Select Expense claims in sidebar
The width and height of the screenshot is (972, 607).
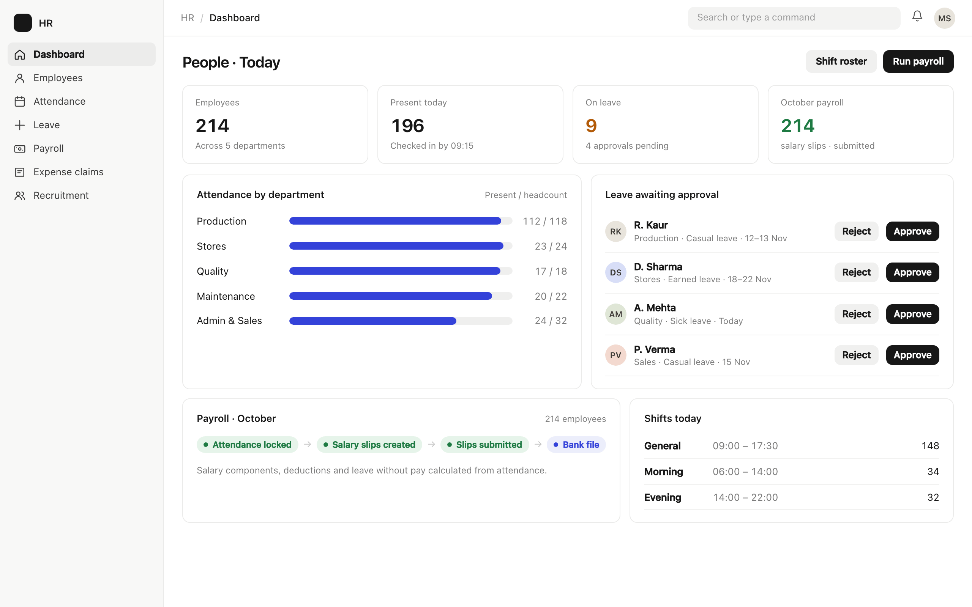tap(82, 172)
